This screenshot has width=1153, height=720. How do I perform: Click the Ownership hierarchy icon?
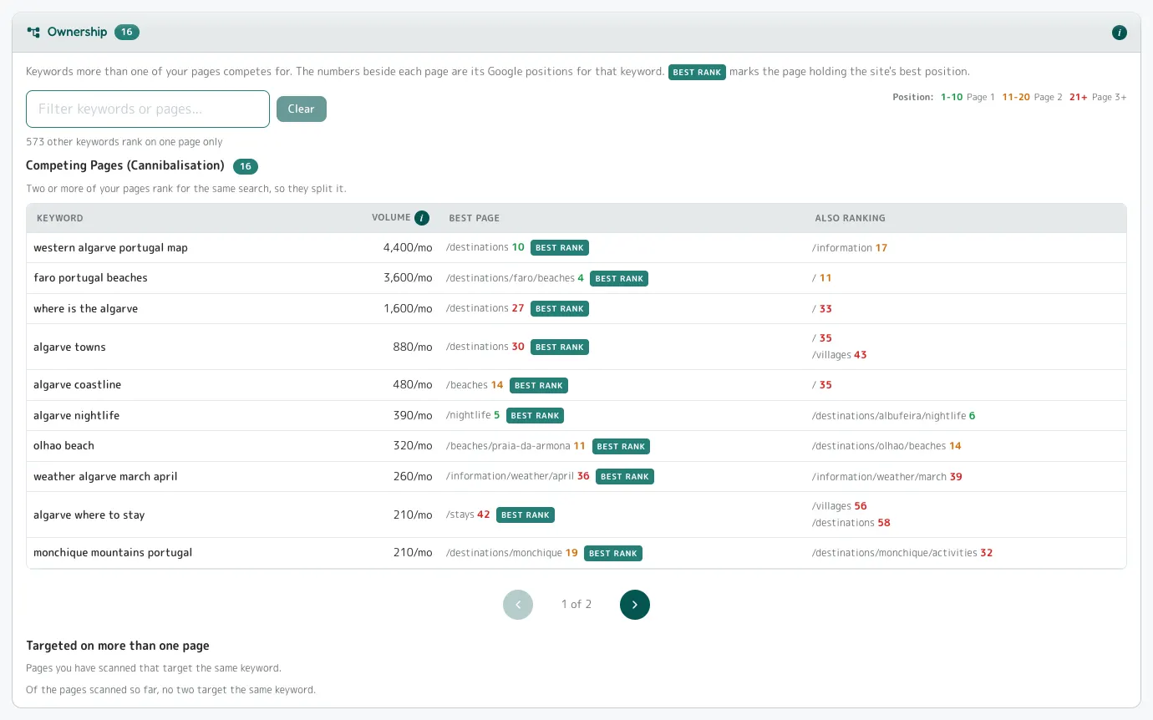33,33
